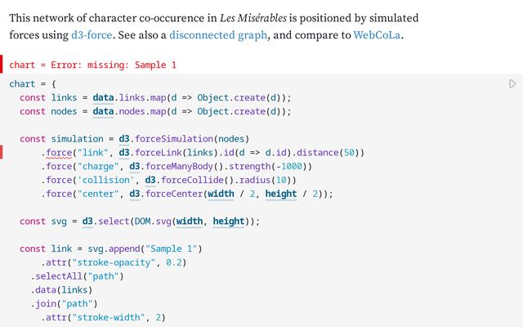Click the red marker beside the force link line
Viewport: 523px width, 327px height.
[2, 153]
